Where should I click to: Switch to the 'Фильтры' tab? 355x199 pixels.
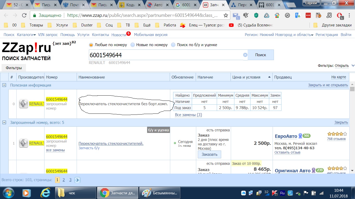pyautogui.click(x=14, y=68)
